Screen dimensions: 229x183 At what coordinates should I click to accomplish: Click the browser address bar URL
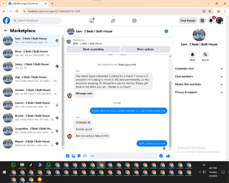coord(54,11)
